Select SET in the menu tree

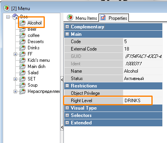tap(32, 79)
